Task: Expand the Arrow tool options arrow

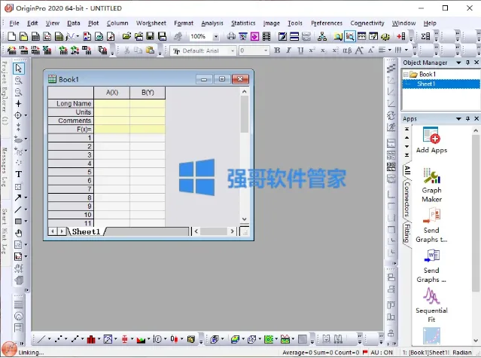Action: click(x=26, y=197)
